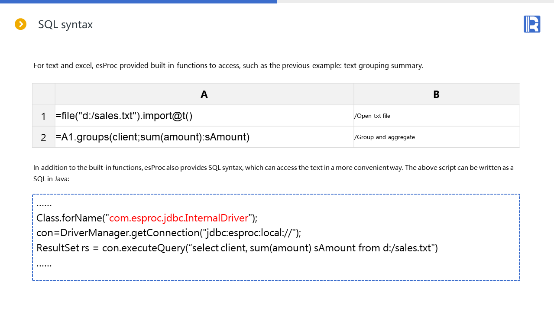The height and width of the screenshot is (312, 554).
Task: Click the "SQL syntax" slide title
Action: tap(65, 25)
